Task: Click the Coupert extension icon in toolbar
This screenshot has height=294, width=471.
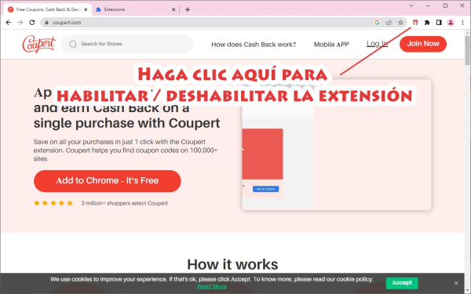Action: point(415,23)
